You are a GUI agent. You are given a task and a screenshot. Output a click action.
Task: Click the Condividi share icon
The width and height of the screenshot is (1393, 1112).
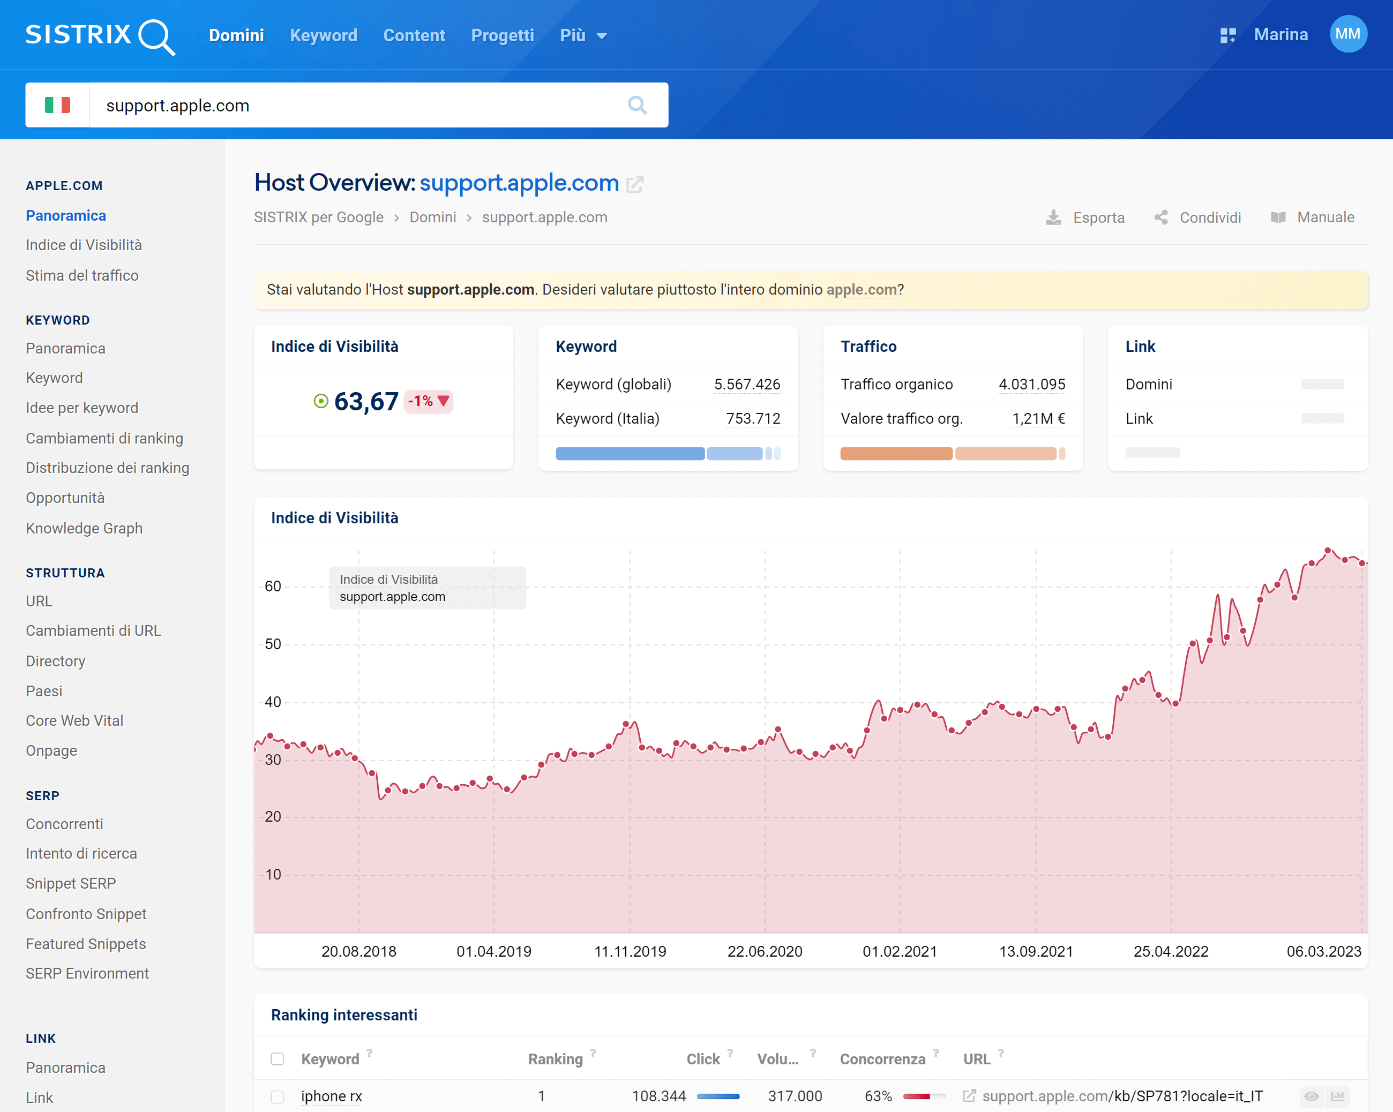[x=1161, y=218]
